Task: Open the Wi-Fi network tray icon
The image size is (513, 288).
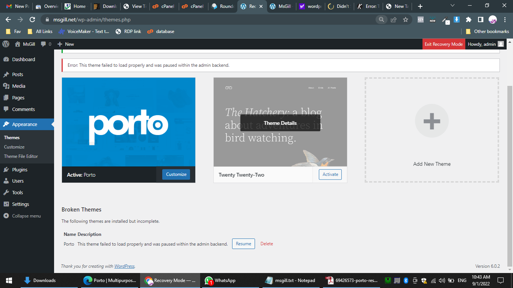Action: coord(433,280)
